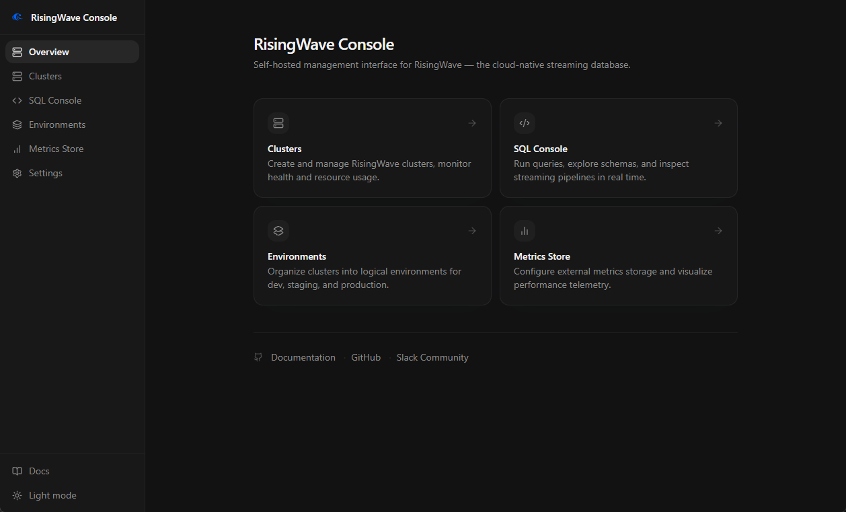Click the Settings gear icon in sidebar
The width and height of the screenshot is (846, 512).
[17, 173]
